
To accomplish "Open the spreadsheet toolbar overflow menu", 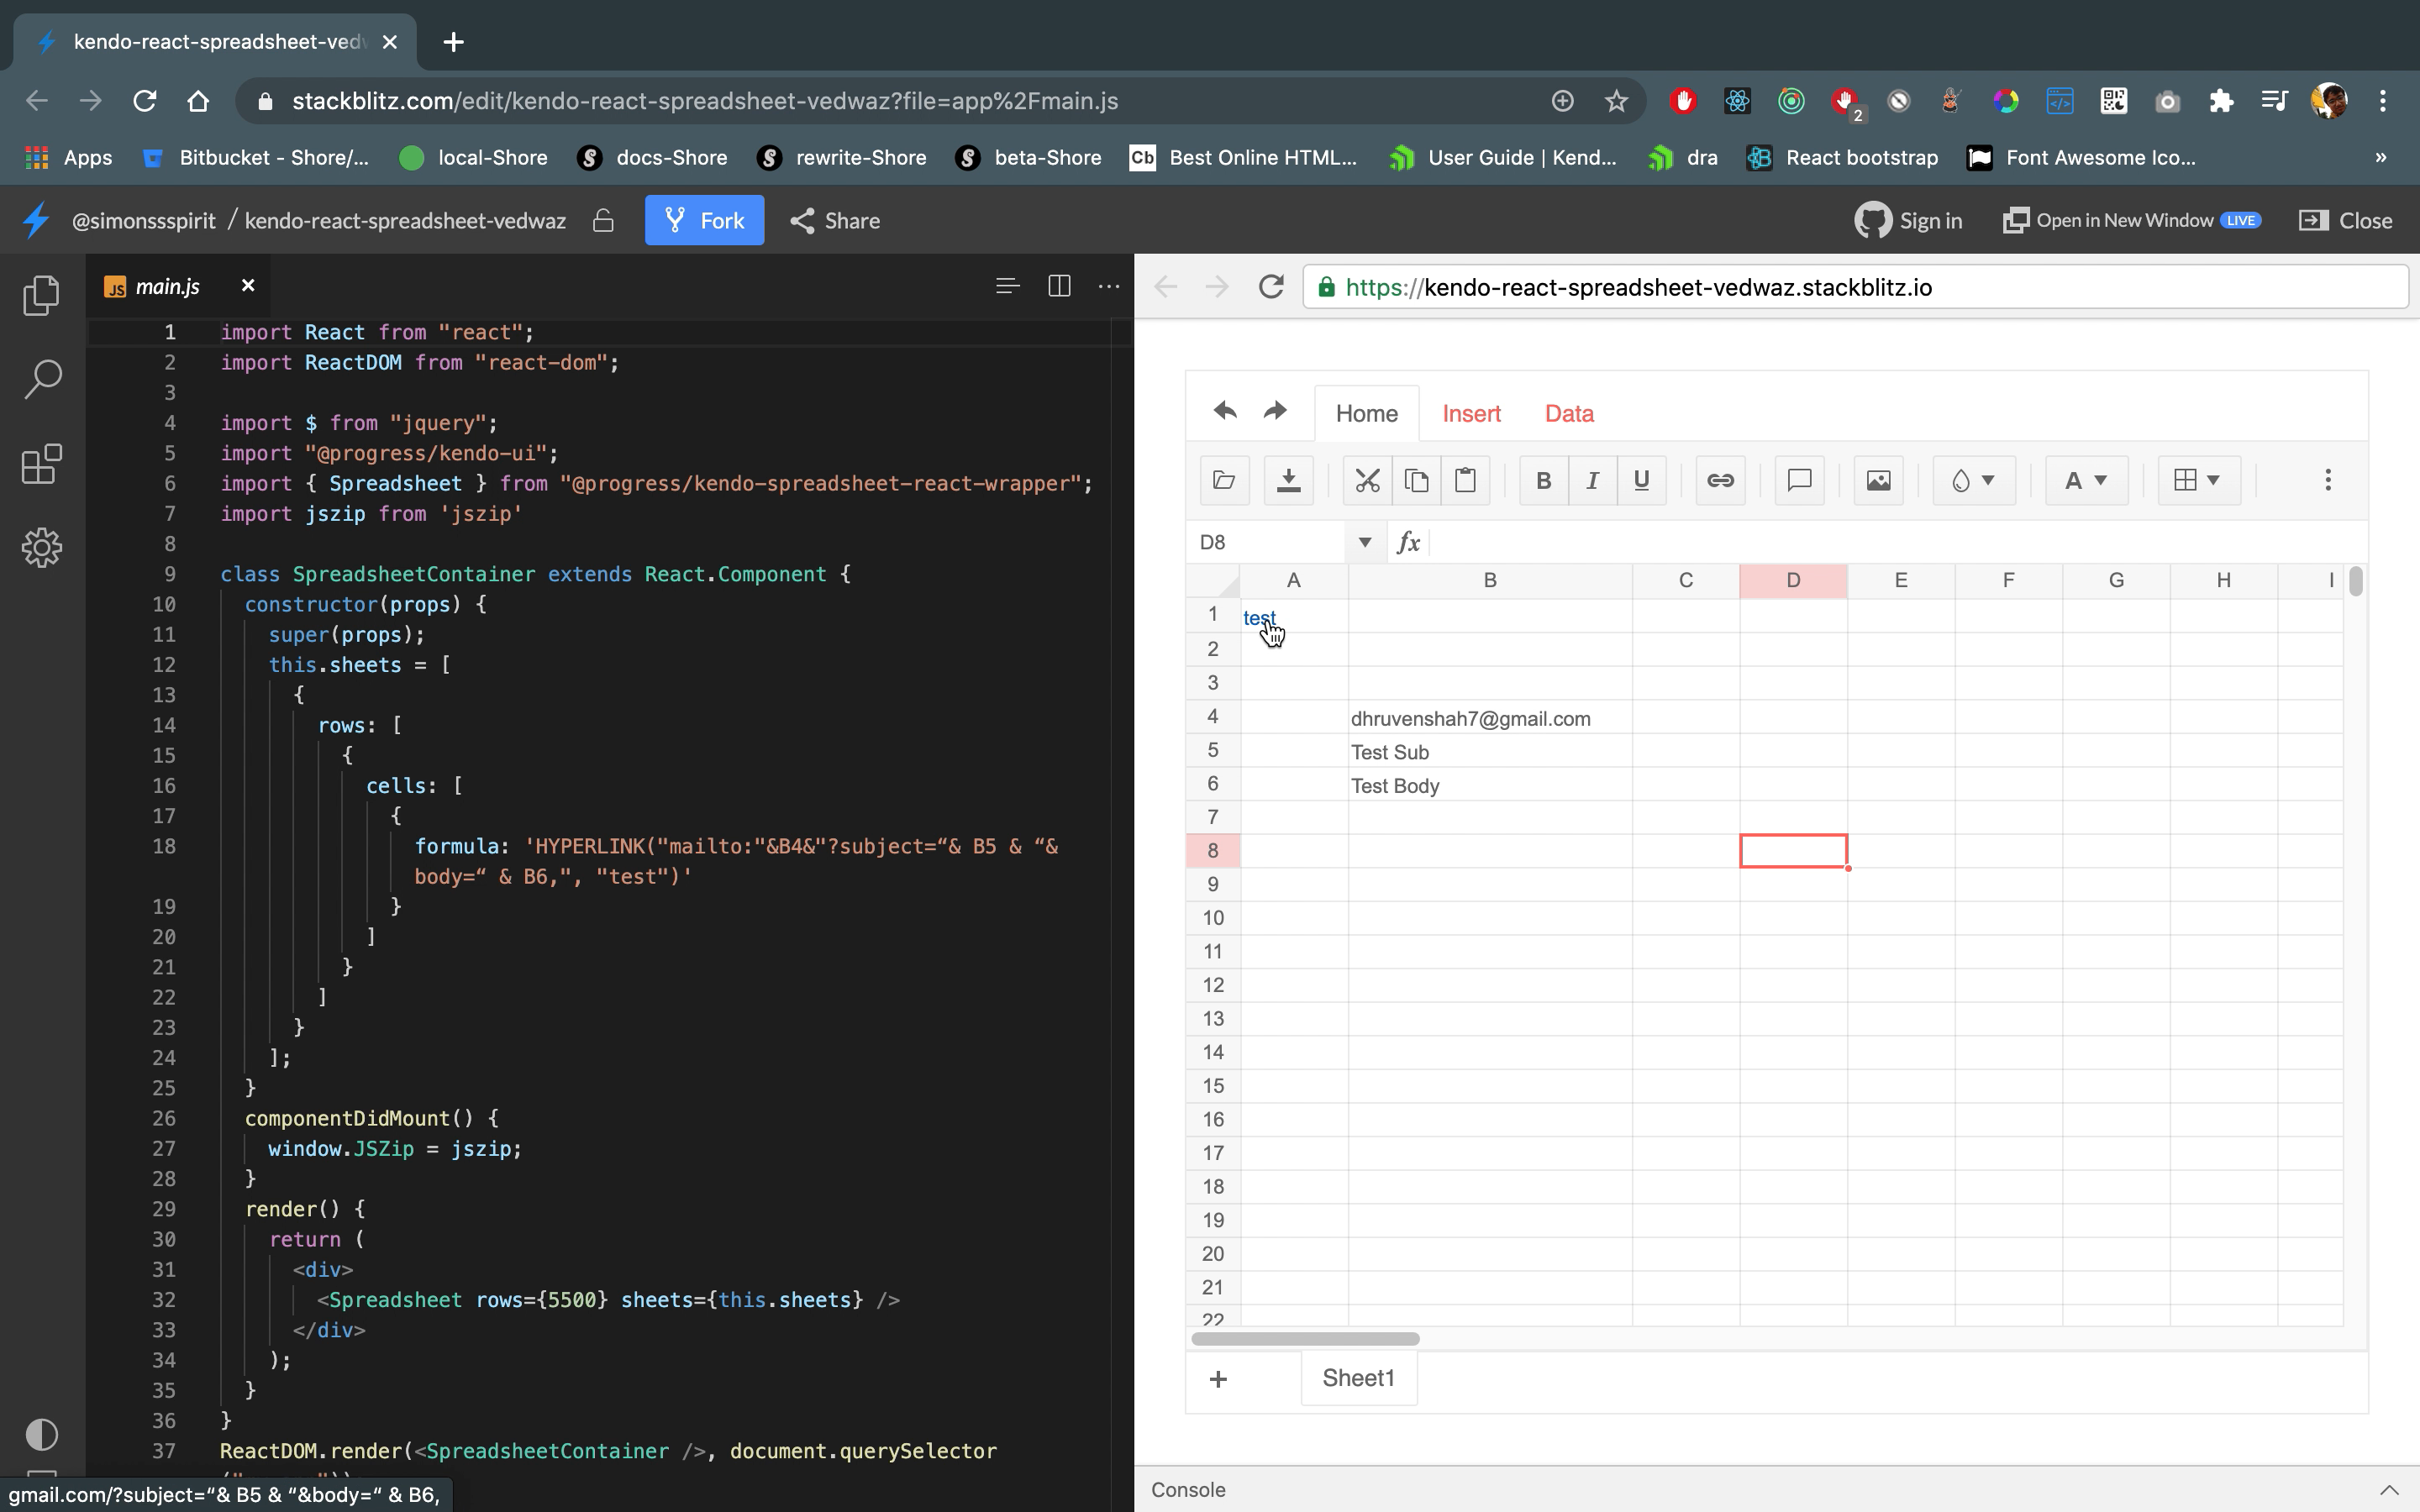I will click(2328, 480).
